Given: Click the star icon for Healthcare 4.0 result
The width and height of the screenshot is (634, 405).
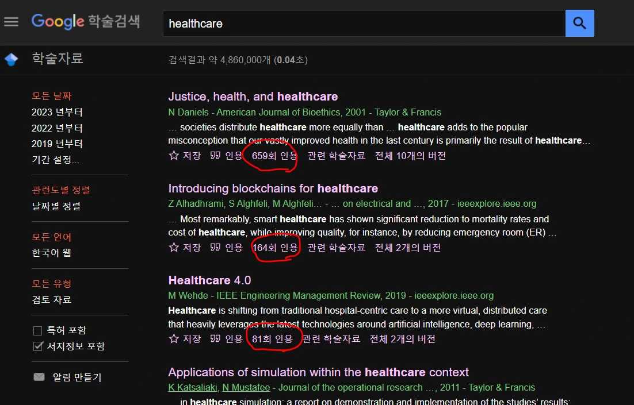Looking at the screenshot, I should pos(174,339).
